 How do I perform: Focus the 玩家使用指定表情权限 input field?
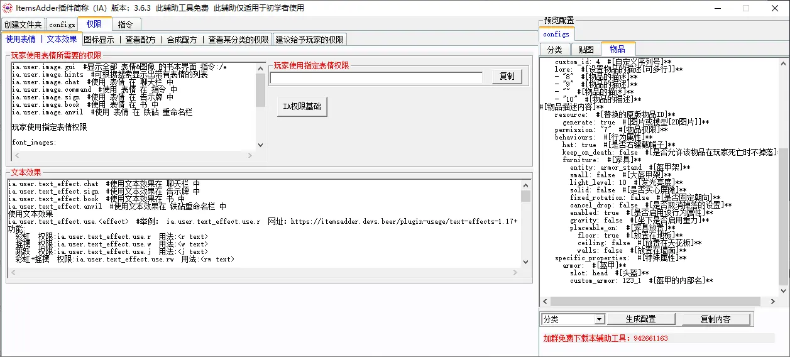376,77
